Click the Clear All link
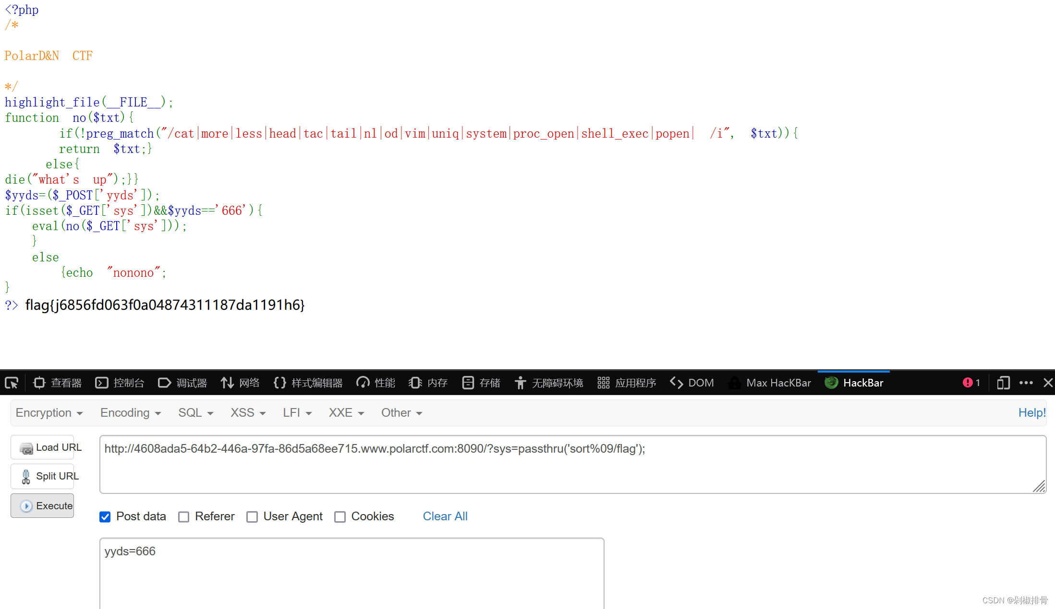 coord(445,516)
